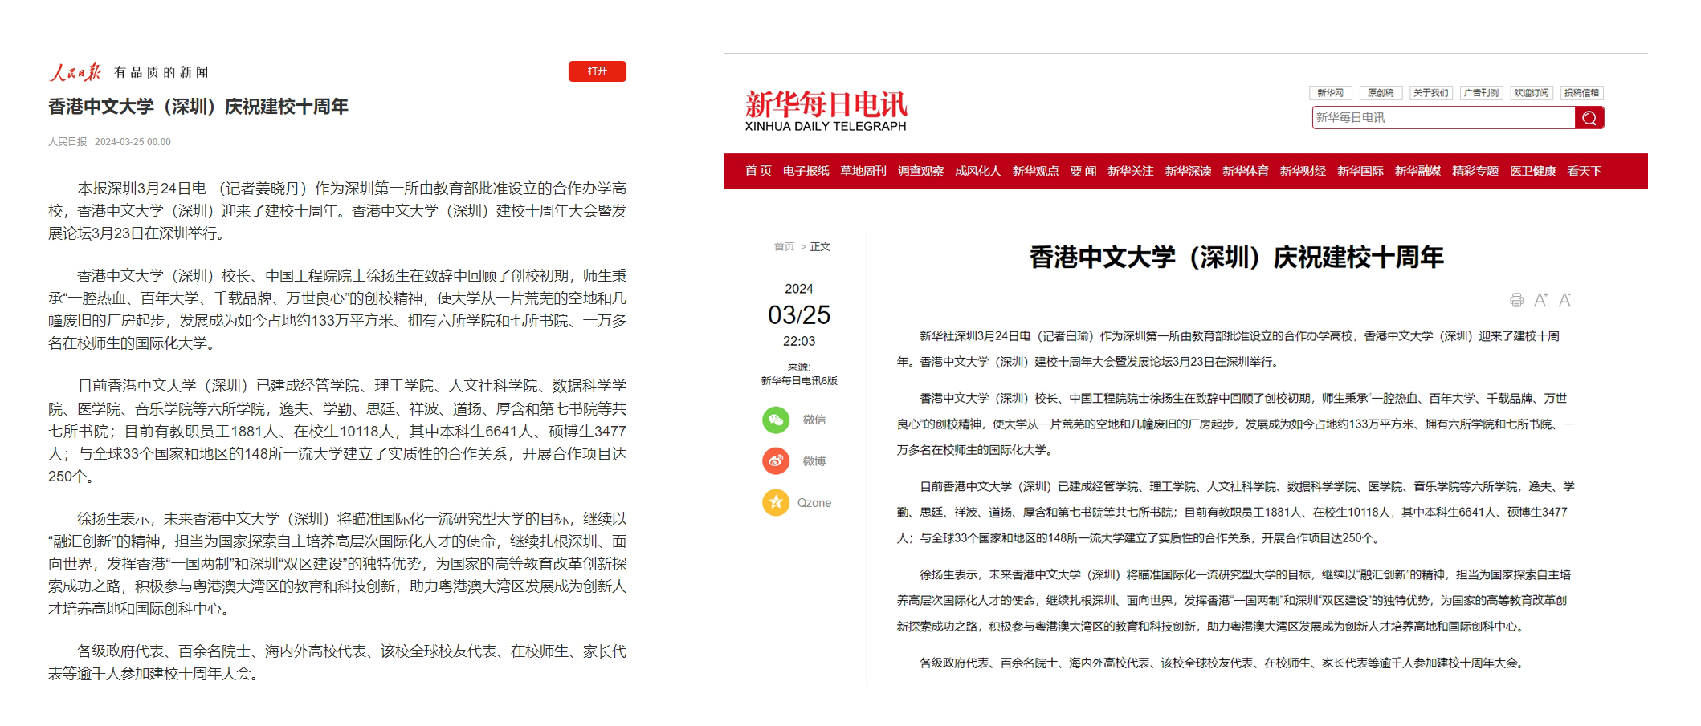Click the 新华网 top link
1701x726 pixels.
tap(1330, 93)
